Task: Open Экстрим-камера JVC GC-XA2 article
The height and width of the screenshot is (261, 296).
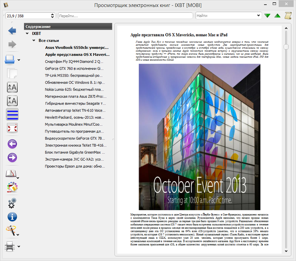Action: [x=74, y=159]
